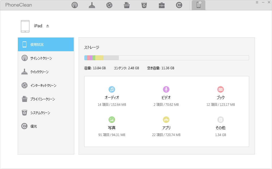This screenshot has width=272, height=169.
Task: Select クイッククリーン in the sidebar
Action: tap(46, 72)
